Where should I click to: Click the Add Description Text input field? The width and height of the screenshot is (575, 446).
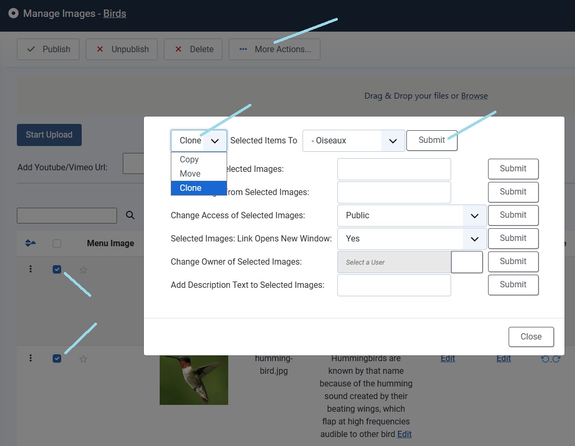point(394,285)
